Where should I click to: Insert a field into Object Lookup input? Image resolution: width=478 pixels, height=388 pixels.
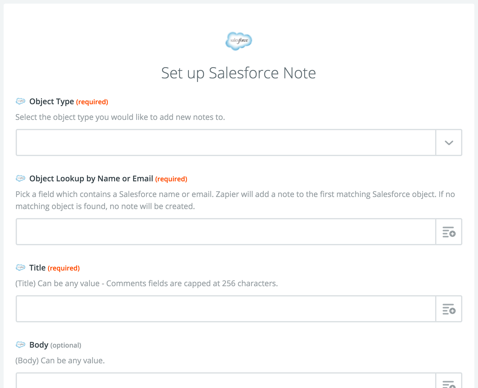tap(449, 232)
